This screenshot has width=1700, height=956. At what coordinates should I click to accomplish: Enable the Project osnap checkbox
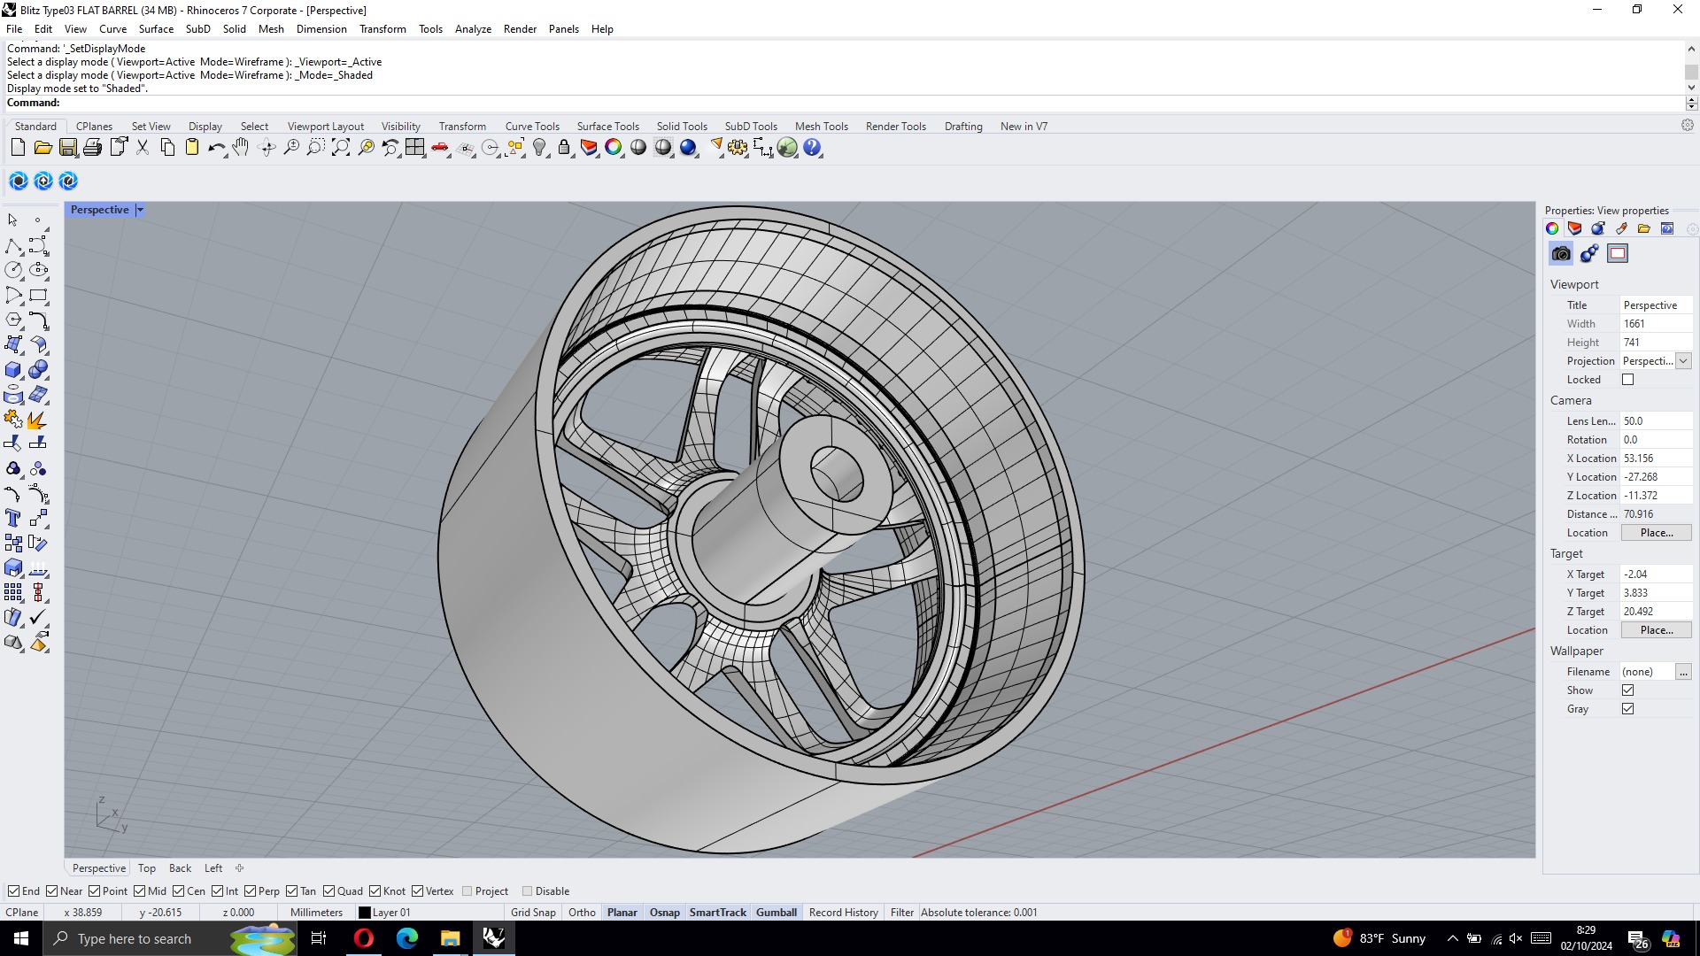click(467, 891)
